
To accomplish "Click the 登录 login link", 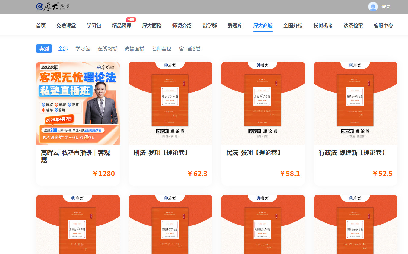I will pyautogui.click(x=386, y=7).
